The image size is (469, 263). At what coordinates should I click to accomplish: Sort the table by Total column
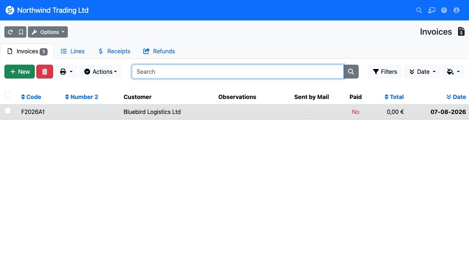(394, 97)
